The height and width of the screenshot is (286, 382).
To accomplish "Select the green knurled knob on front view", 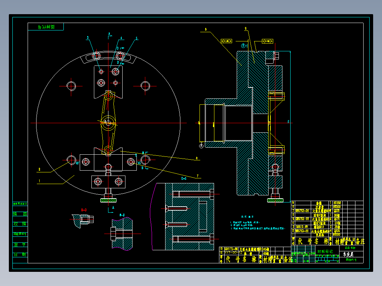I will tap(108, 200).
